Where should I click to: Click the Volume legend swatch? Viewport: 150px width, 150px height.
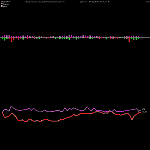point(2,4)
